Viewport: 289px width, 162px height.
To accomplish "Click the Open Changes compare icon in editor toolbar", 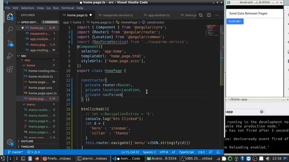I will [x=200, y=15].
